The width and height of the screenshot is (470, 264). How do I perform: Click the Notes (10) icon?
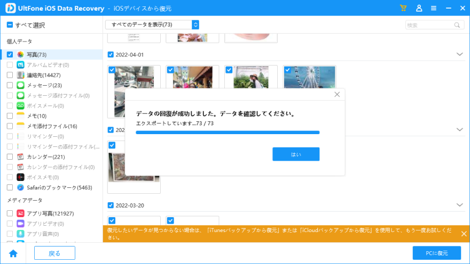tap(20, 115)
